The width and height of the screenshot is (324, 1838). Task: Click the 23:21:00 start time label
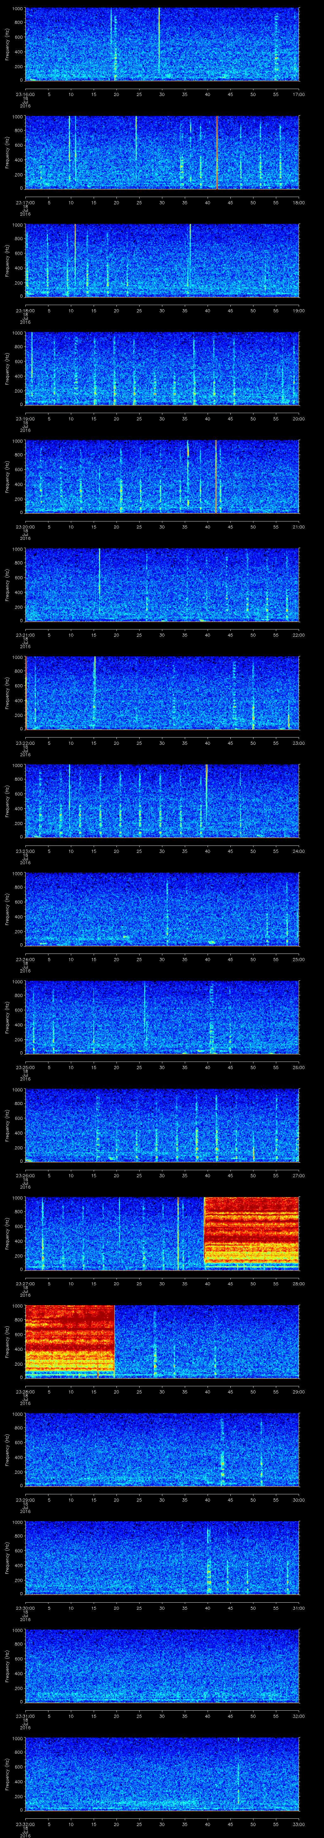point(26,635)
